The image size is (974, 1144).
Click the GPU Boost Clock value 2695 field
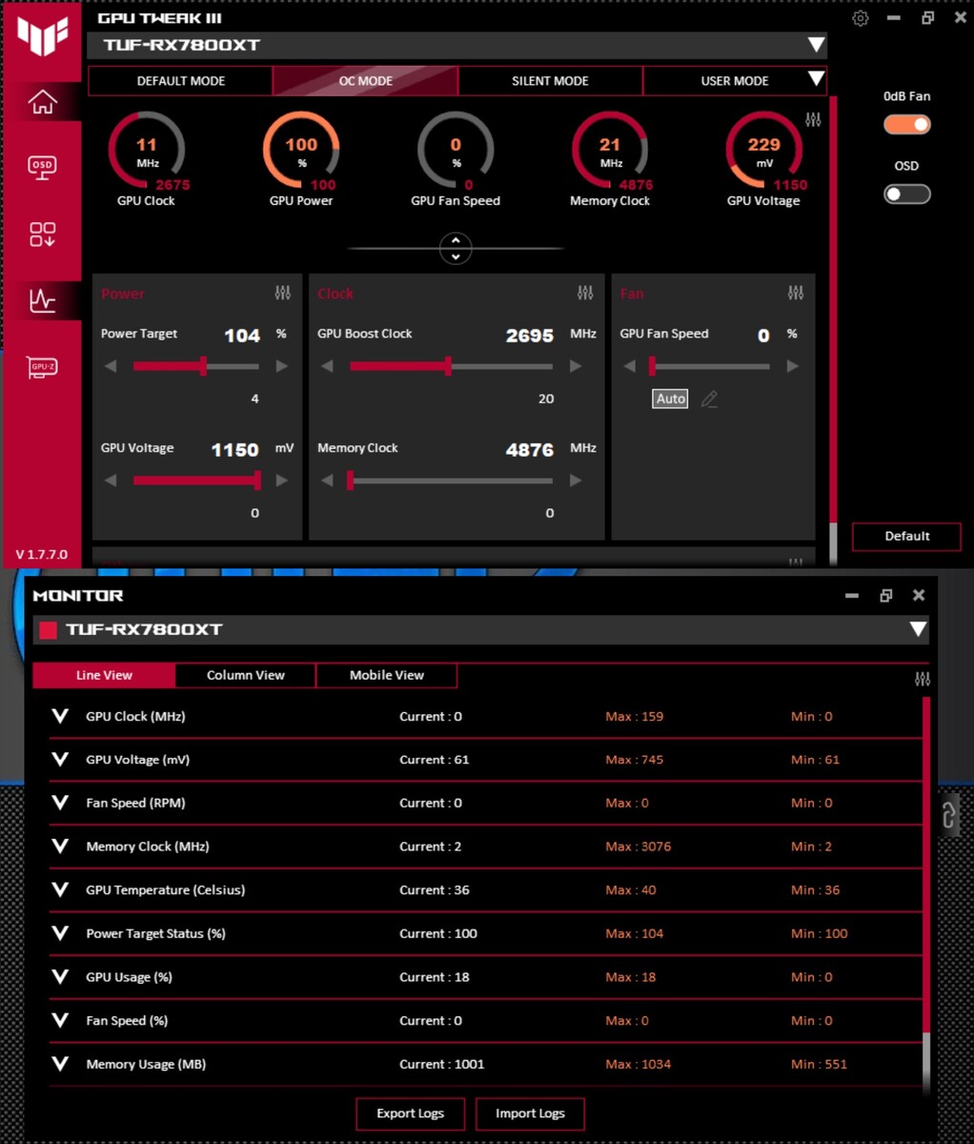click(530, 336)
